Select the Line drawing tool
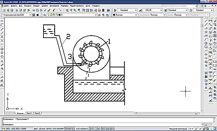Viewport: 217px width, 131px height. pos(206,21)
